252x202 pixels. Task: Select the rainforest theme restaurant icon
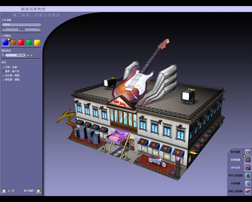pos(248,175)
